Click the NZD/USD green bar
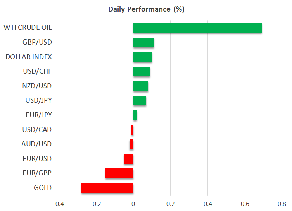This screenshot has height=211, width=292. click(140, 86)
